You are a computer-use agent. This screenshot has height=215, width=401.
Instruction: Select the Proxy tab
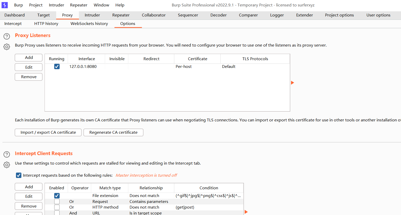pos(67,15)
